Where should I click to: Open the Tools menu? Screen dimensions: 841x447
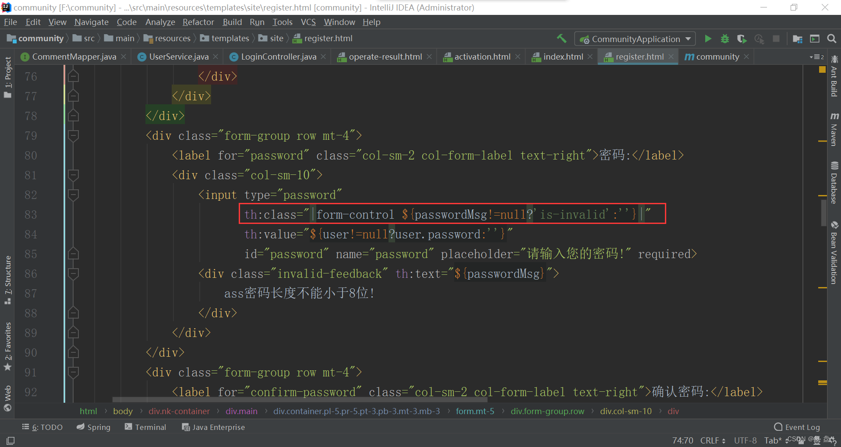282,22
